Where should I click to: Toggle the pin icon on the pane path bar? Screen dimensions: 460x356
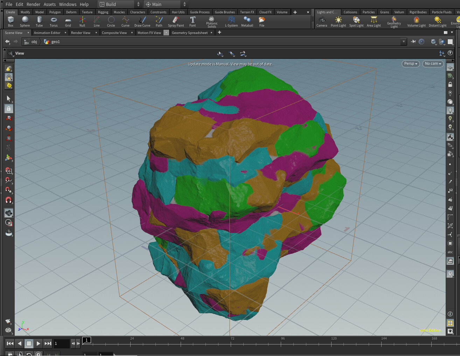pyautogui.click(x=413, y=42)
